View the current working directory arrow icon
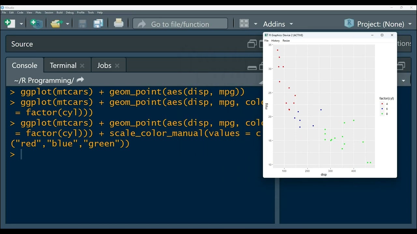 point(80,80)
